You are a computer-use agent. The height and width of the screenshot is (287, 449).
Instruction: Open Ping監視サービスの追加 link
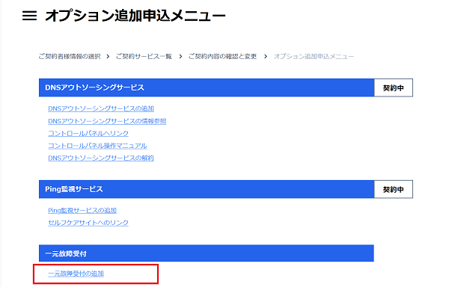pos(82,210)
